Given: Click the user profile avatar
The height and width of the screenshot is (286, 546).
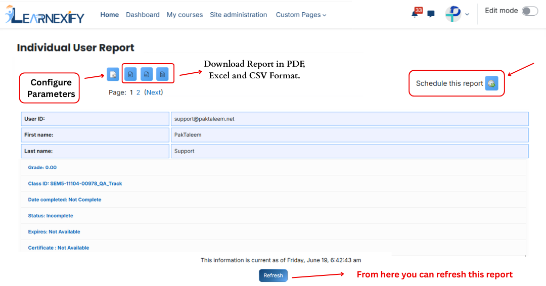Looking at the screenshot, I should (x=453, y=14).
